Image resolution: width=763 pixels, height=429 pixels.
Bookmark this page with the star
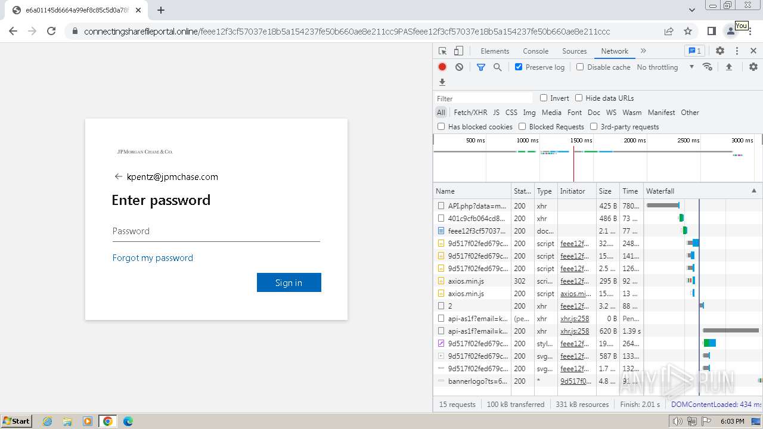coord(688,31)
